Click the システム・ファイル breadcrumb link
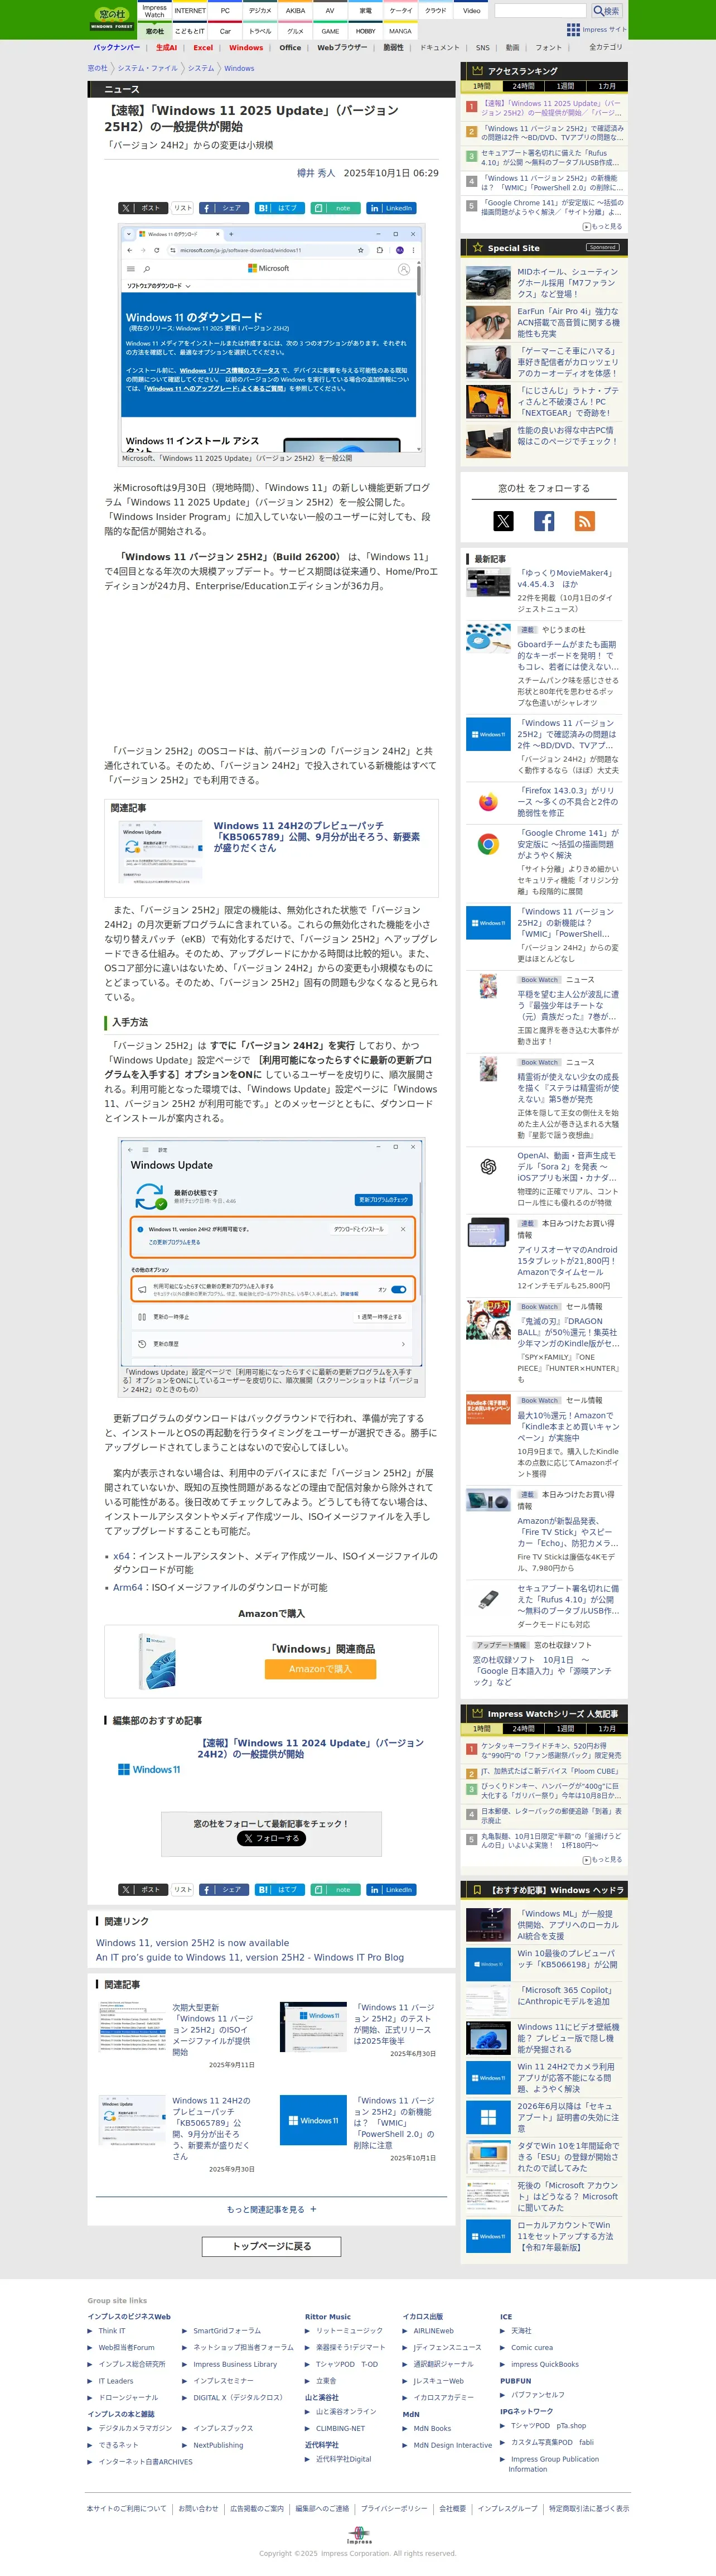Image resolution: width=716 pixels, height=2576 pixels. point(147,69)
